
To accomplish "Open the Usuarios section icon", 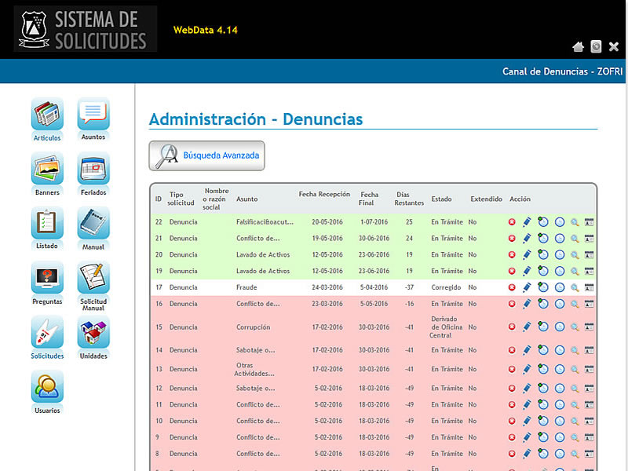I will pyautogui.click(x=47, y=387).
